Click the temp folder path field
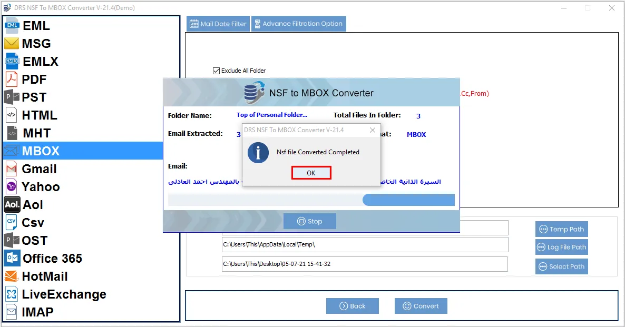Screen dimensions: 625x327 pos(365,244)
